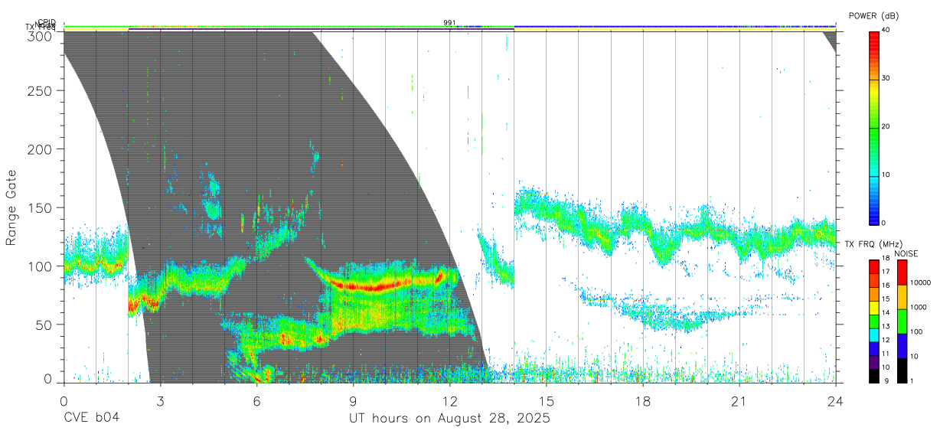Select the 17 tick on TX FRQ scale
940x434 pixels.
[x=886, y=272]
